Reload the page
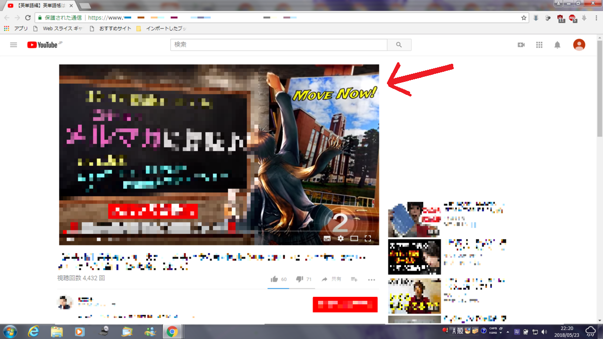 29,18
